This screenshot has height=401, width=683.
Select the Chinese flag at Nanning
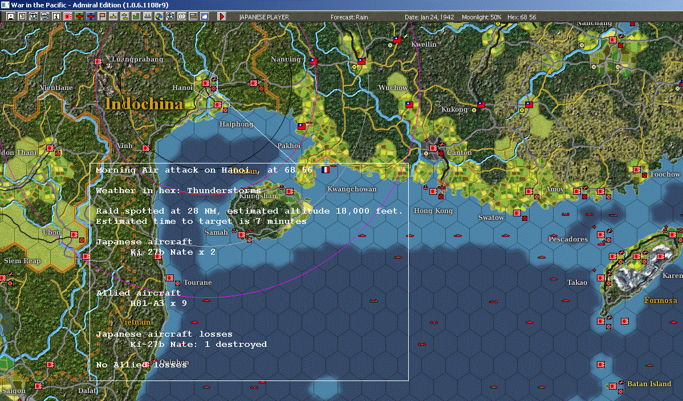click(313, 61)
